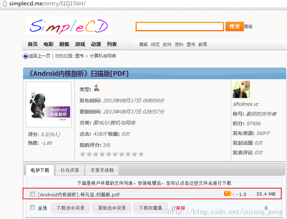287x219 pixels.
Task: Open the 图书 category in top nav
Action: 191,45
